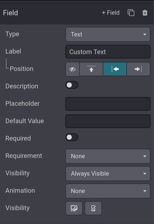Toggle hide on mobile visibility icon
154x224 pixels.
(93, 208)
